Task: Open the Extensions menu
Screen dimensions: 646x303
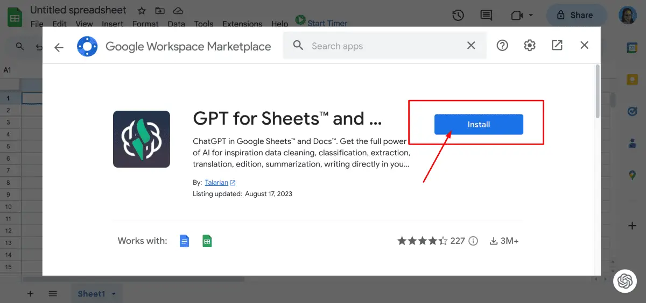Action: point(243,24)
